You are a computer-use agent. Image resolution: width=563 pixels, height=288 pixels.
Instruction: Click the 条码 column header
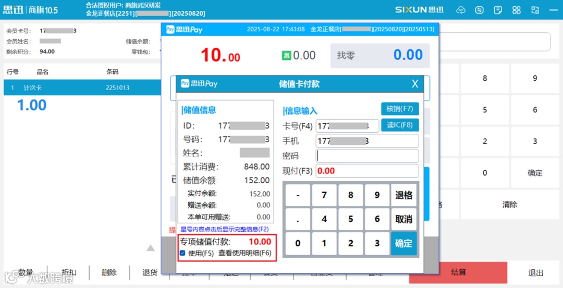tap(113, 72)
